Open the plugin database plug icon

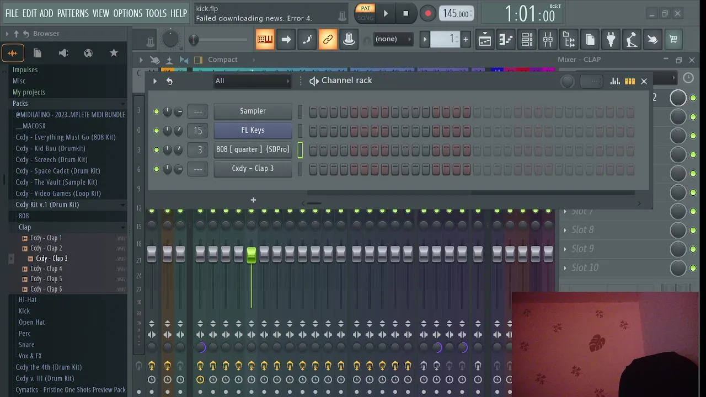[x=611, y=39]
